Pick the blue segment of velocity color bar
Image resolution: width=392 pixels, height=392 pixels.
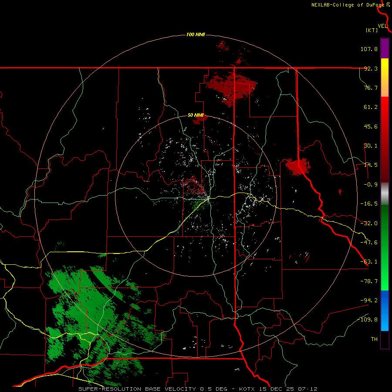(385, 300)
